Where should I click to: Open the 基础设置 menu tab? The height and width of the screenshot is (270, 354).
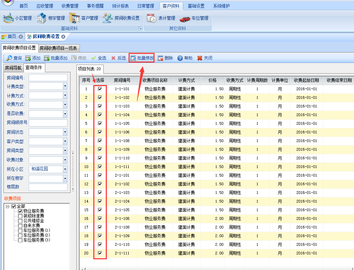[196, 6]
